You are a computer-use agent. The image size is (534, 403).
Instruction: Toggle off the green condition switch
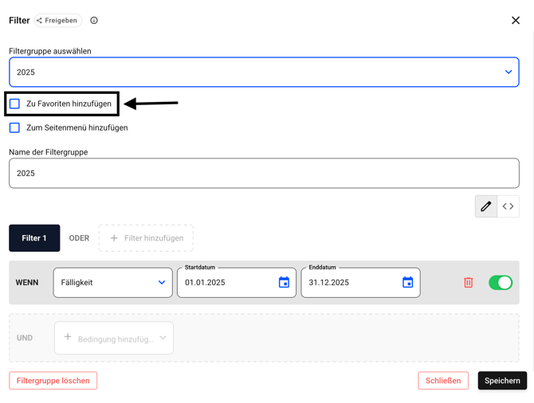500,283
